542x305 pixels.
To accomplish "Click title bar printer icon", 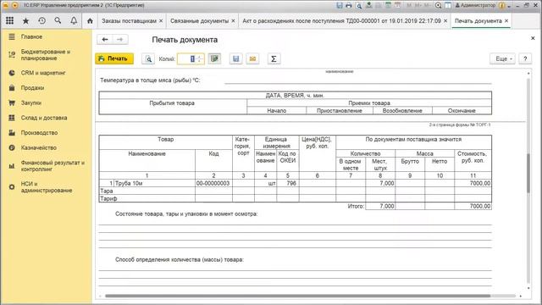I will 349,5.
